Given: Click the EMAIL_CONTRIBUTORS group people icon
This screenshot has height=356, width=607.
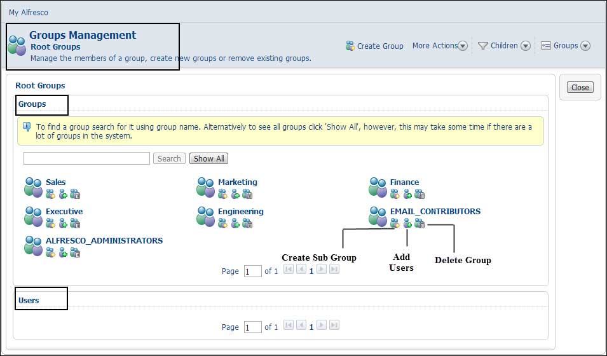Looking at the screenshot, I should pos(378,217).
